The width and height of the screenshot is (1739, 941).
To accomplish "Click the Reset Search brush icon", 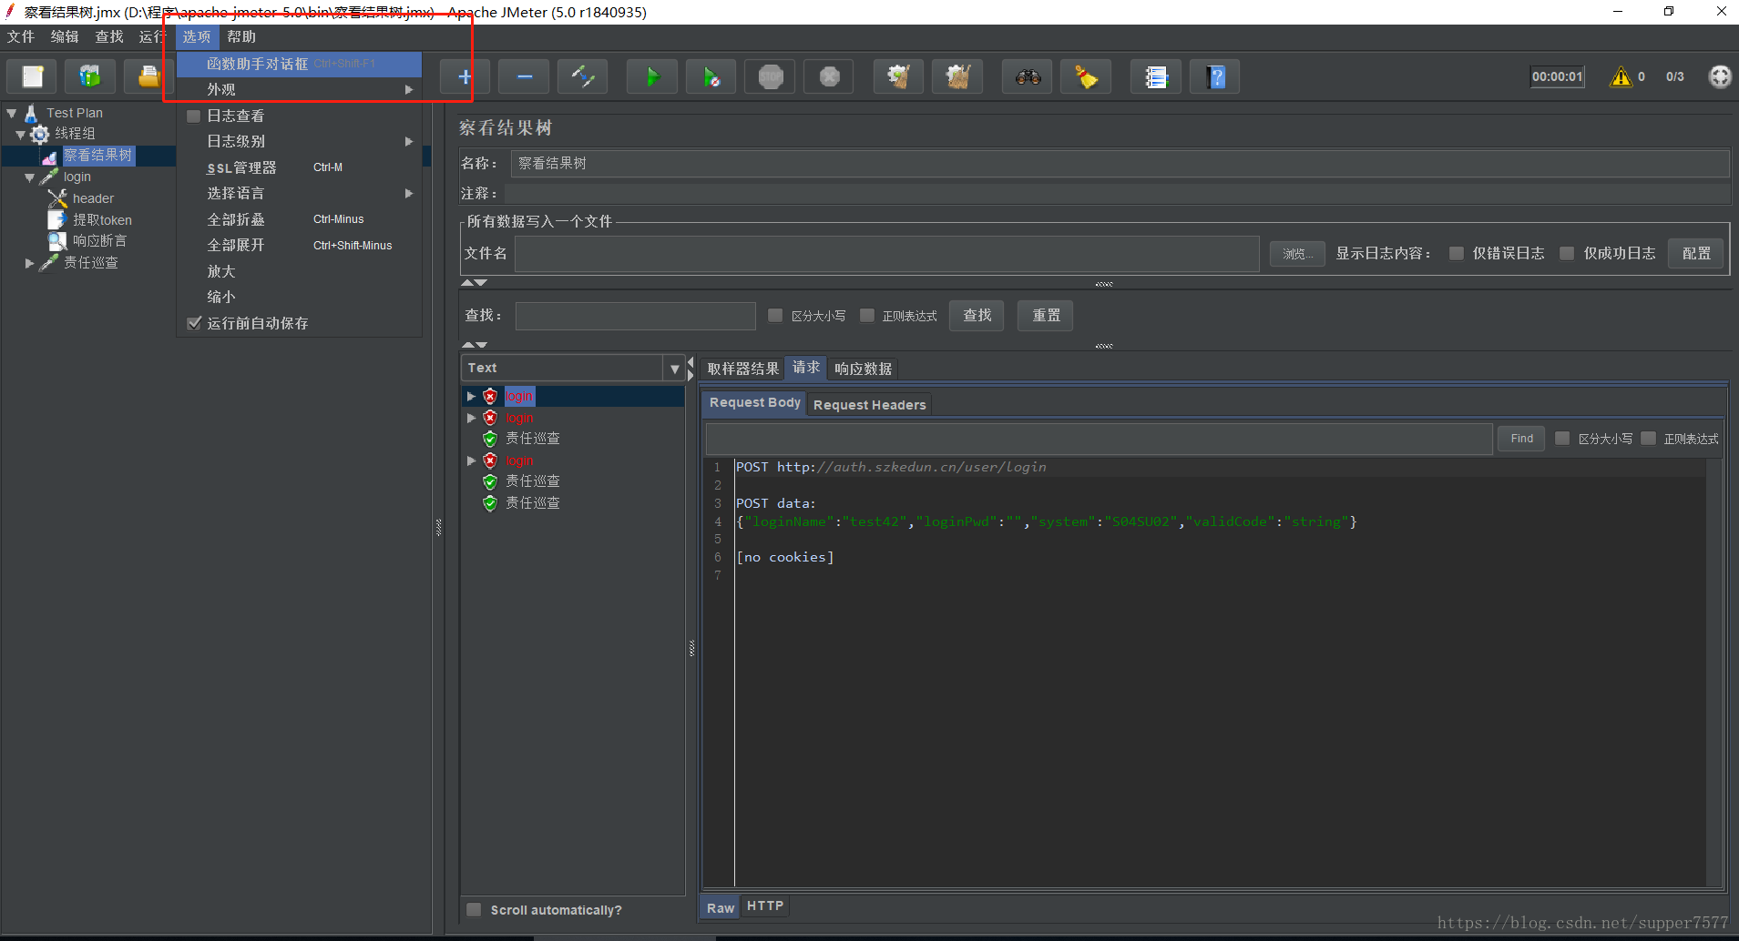I will 1086,76.
